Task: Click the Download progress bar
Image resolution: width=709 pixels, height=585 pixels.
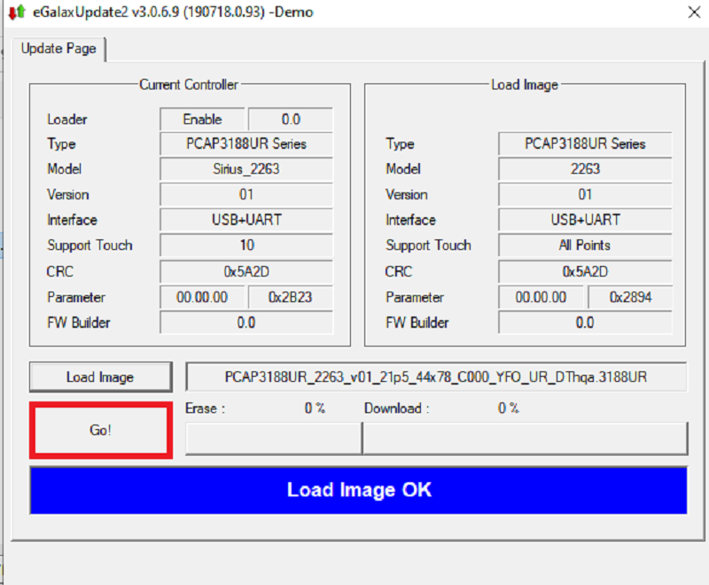Action: [525, 438]
